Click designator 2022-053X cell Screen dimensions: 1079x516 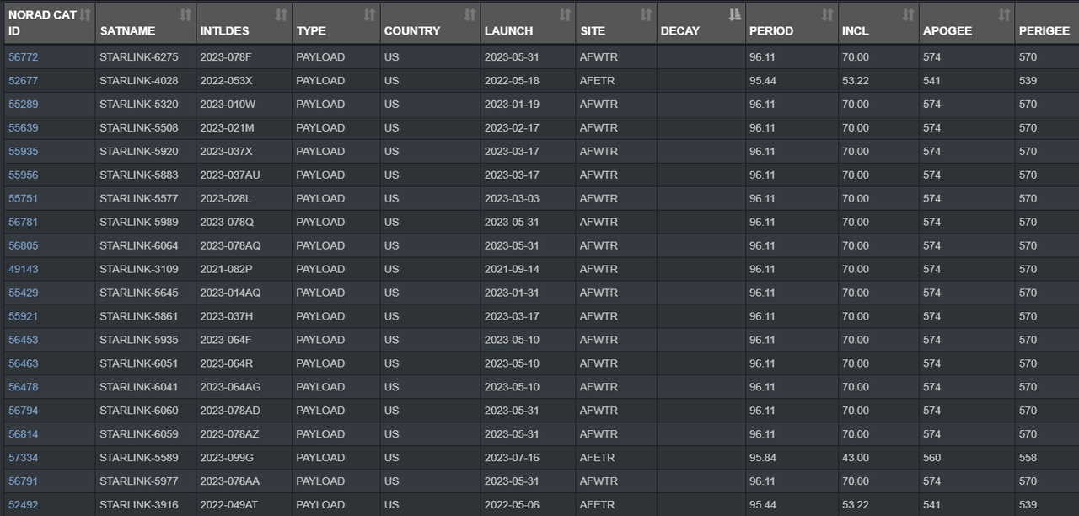pos(244,81)
